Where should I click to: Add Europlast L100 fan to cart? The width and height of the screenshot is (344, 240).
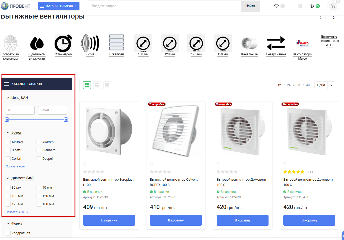pyautogui.click(x=109, y=220)
